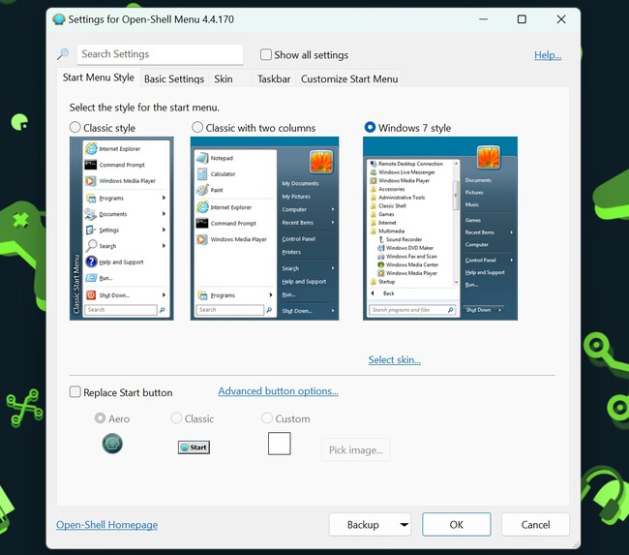Click the Open-Shell logo in title bar
This screenshot has height=555, width=629.
59,19
